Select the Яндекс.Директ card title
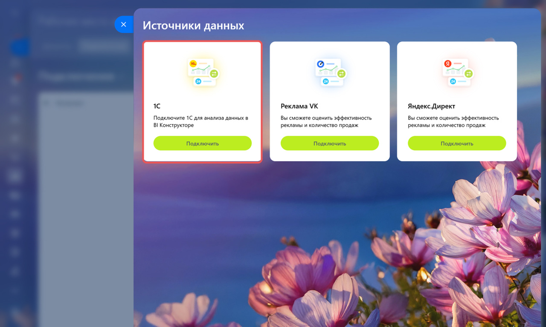The height and width of the screenshot is (327, 546). click(431, 106)
